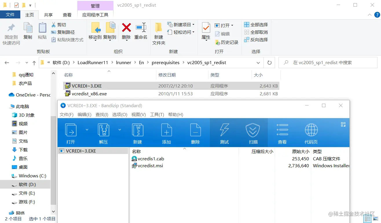Click New folder (新建文件夹) icon
The image size is (381, 223).
coord(159,28)
